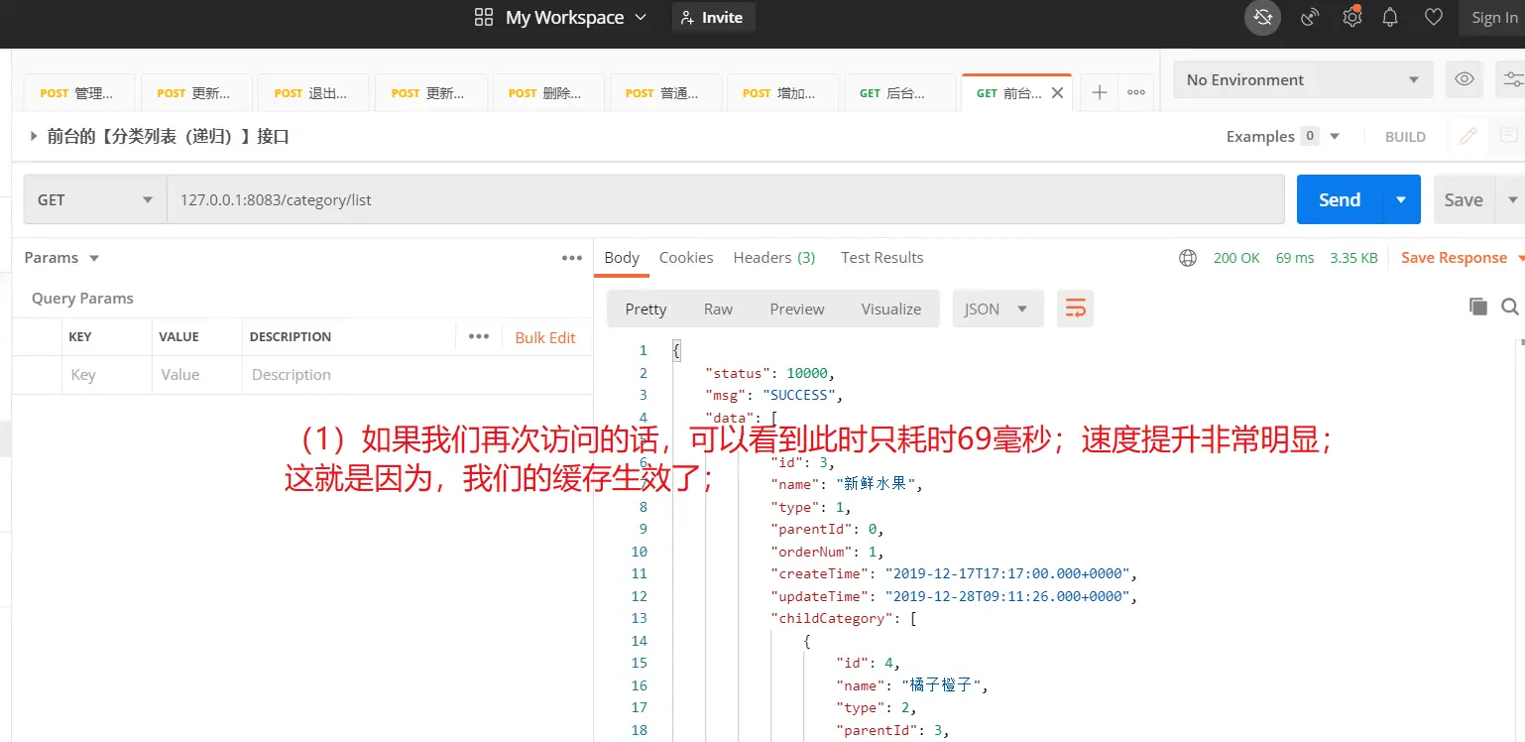Screen dimensions: 1525x742
Task: Switch response view to Raw
Action: [x=718, y=309]
